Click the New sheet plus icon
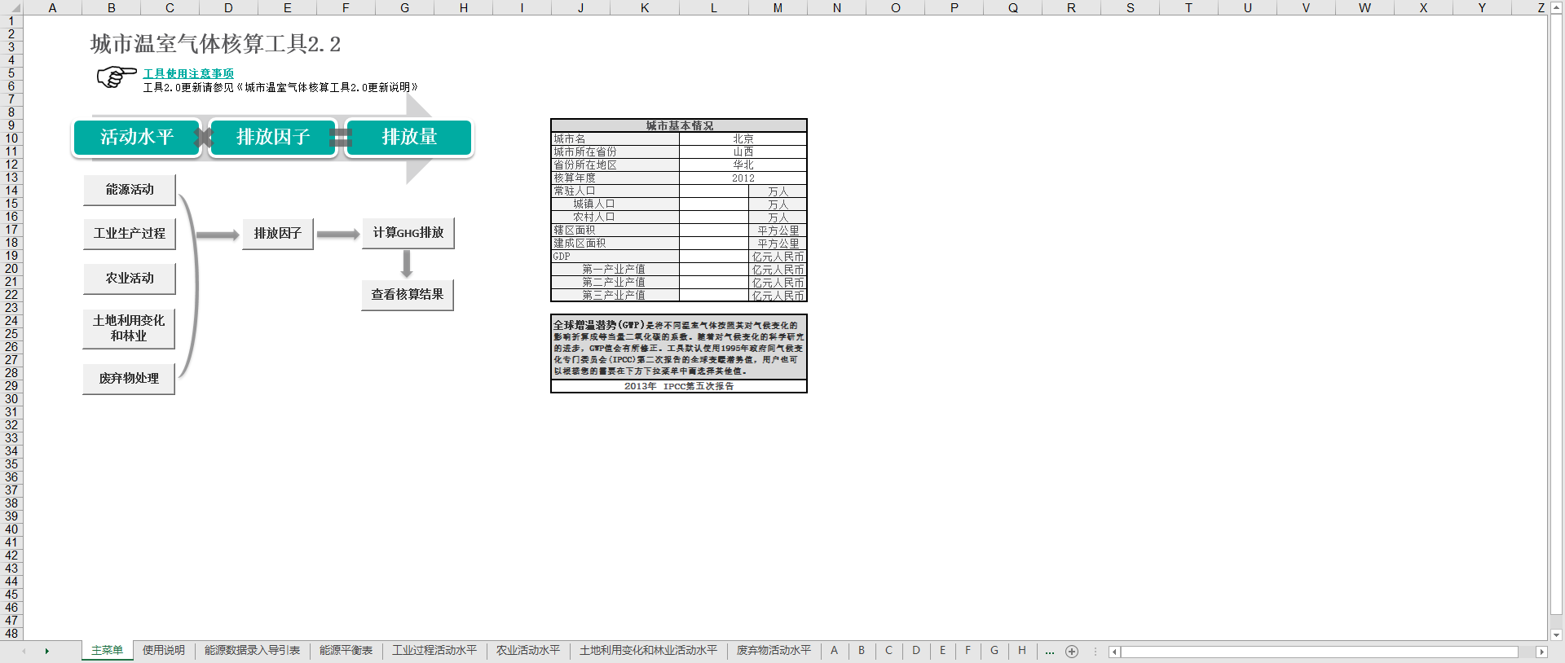The image size is (1565, 663). coord(1072,652)
